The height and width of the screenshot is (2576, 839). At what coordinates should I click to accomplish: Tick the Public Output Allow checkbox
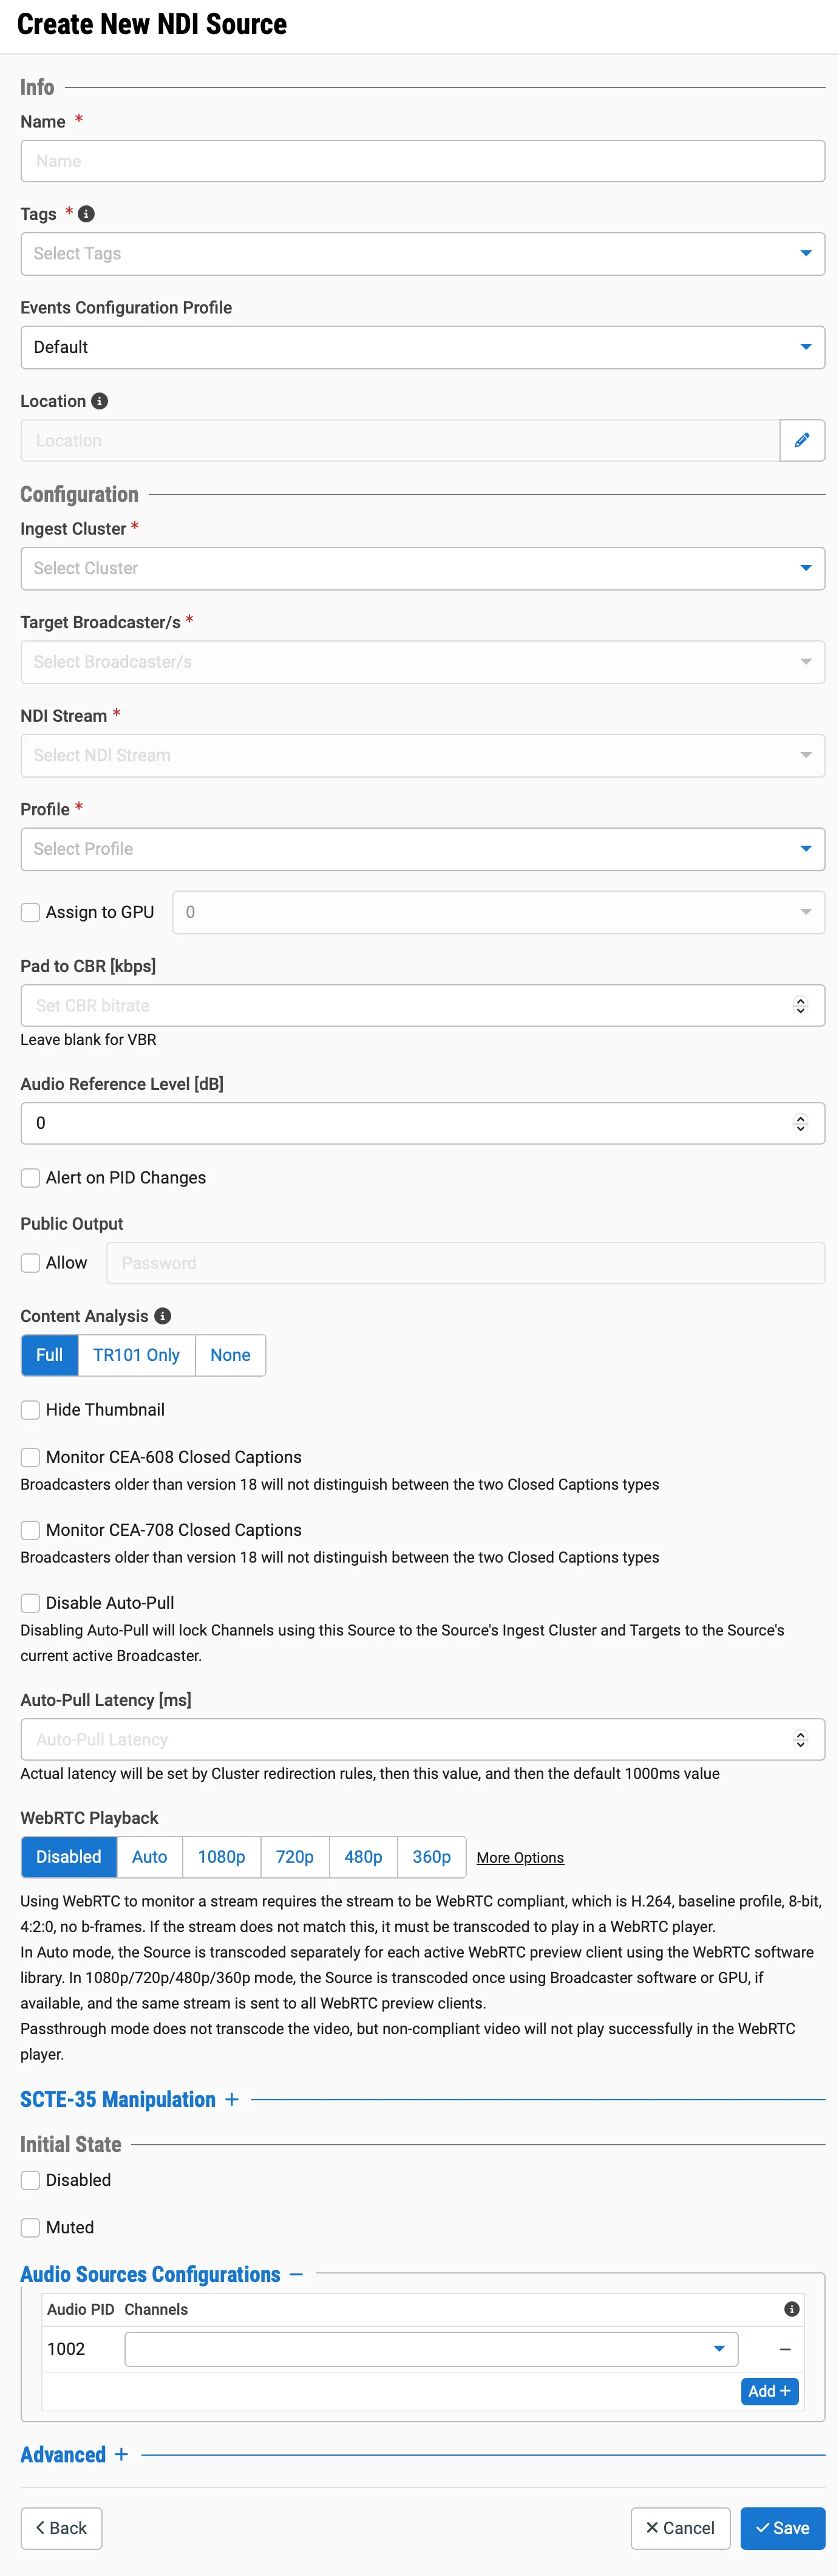[31, 1263]
